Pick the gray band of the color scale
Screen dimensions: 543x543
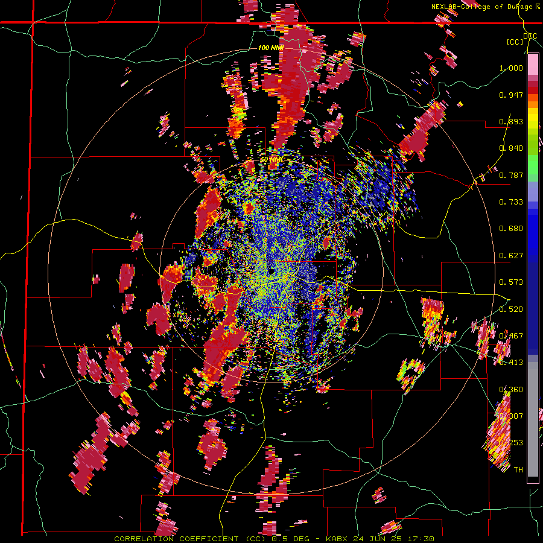pyautogui.click(x=533, y=419)
